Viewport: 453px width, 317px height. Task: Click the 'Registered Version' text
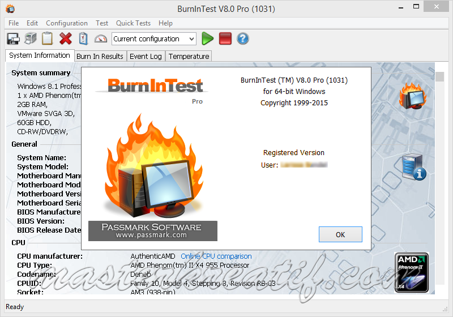[x=294, y=152]
